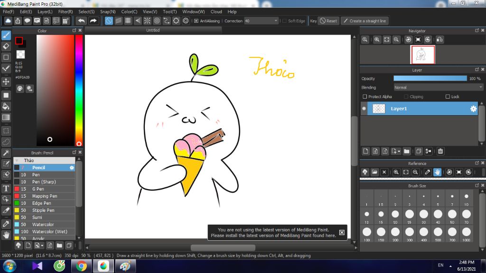The image size is (486, 273).
Task: Select the Lasso tool
Action: point(6,142)
